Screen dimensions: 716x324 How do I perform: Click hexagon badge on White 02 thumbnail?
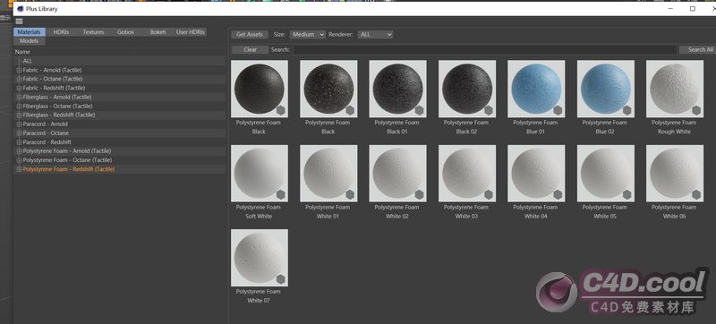pos(419,194)
